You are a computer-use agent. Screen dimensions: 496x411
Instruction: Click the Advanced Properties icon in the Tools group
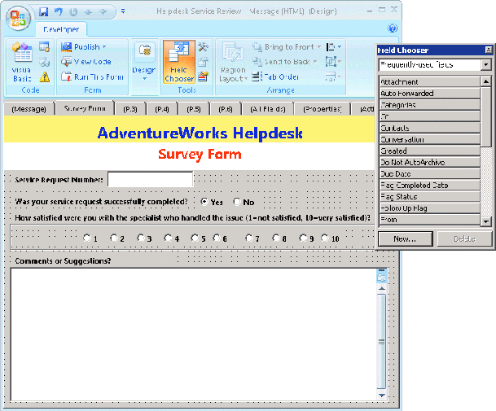(x=203, y=77)
